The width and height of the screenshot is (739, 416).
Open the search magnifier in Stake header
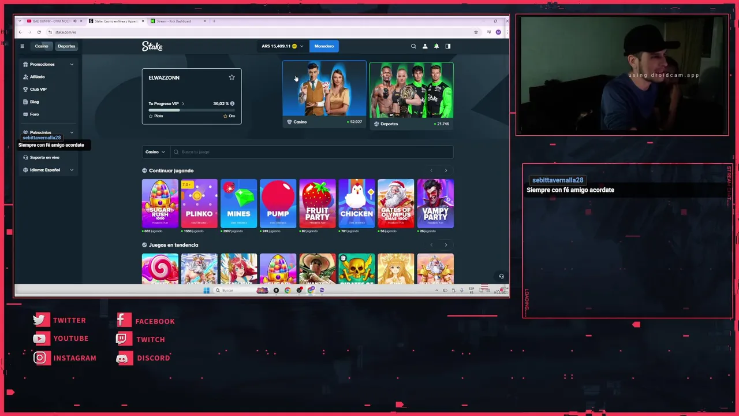click(413, 46)
